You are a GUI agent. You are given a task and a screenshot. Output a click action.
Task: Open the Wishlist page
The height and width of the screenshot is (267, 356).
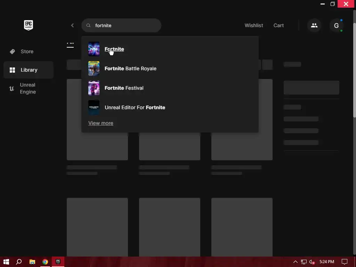253,25
